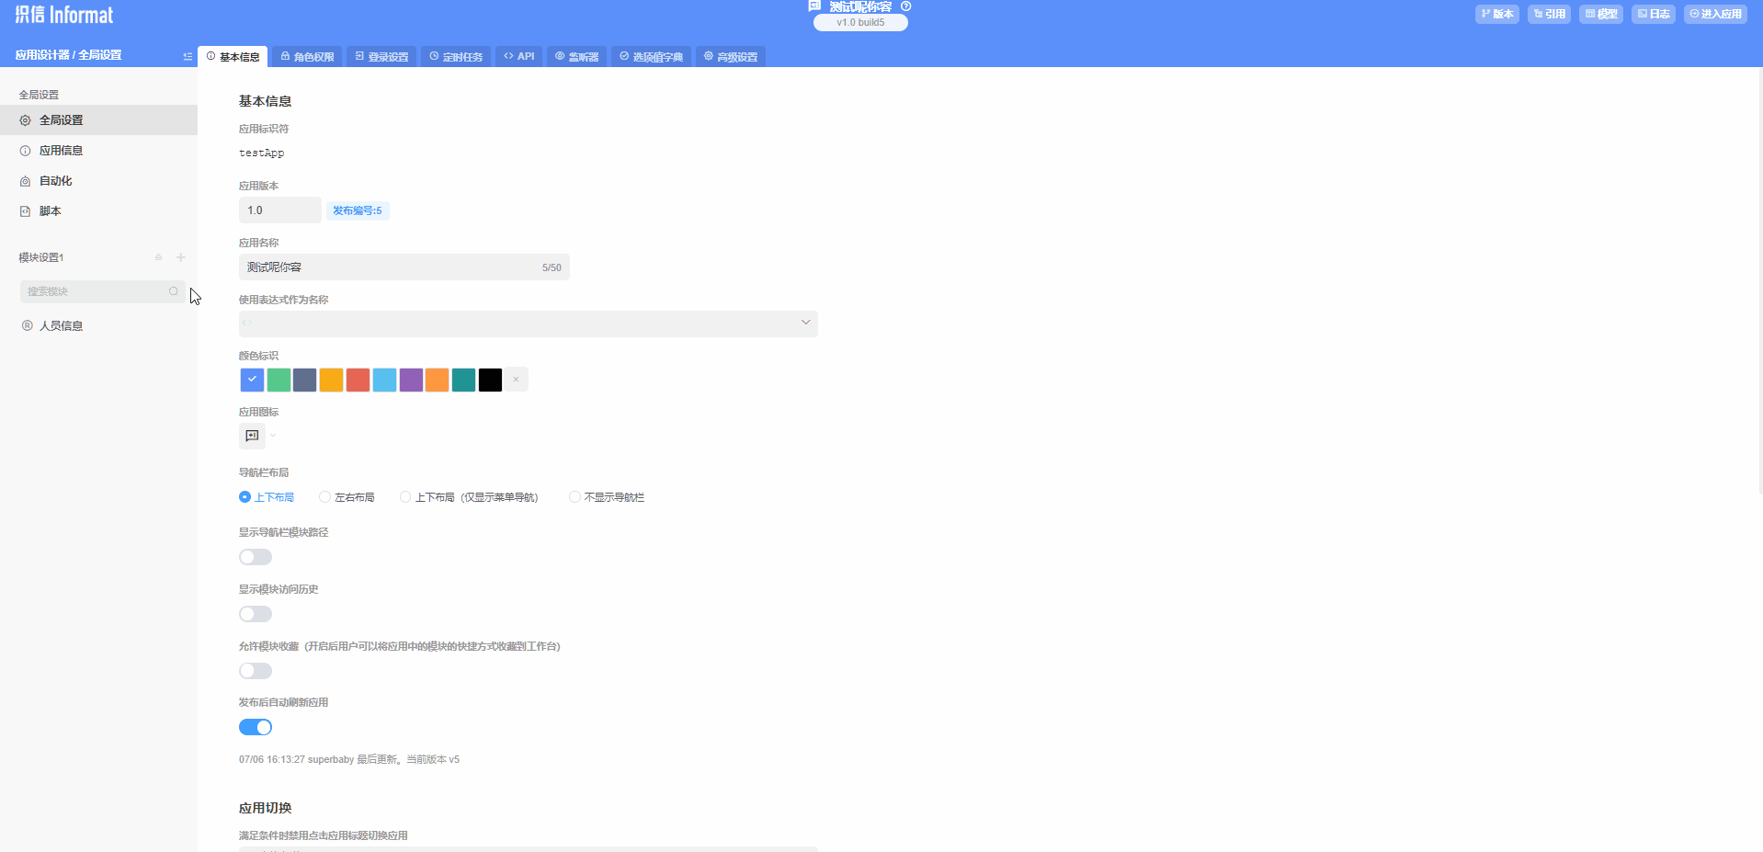
Task: Open the 选项值字典 tab
Action: (651, 56)
